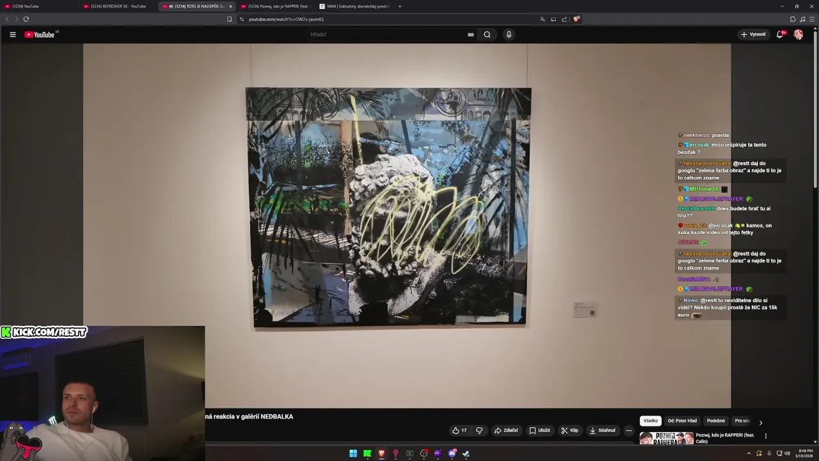Select the Od: Peter Hlad chip
The width and height of the screenshot is (819, 461).
pos(682,421)
